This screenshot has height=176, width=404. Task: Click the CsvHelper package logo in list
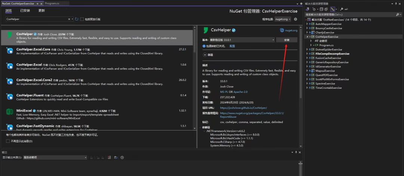point(9,35)
